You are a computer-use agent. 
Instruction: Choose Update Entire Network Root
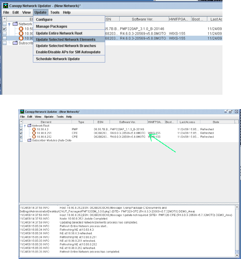pos(69,33)
